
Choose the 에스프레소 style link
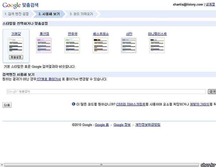101,34
